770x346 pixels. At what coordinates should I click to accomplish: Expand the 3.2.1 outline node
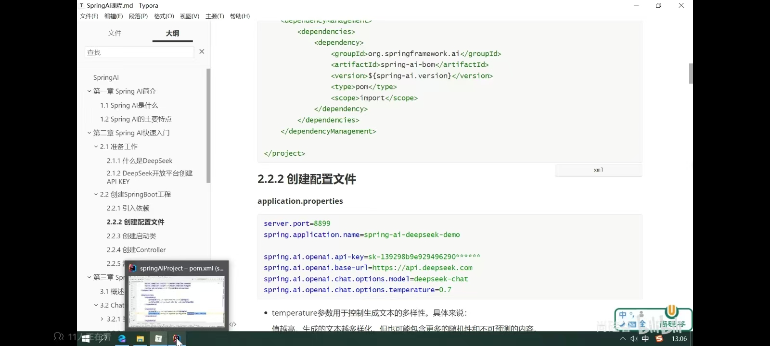102,319
